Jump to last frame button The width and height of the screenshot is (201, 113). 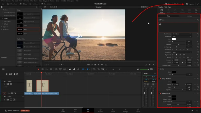pos(102,65)
